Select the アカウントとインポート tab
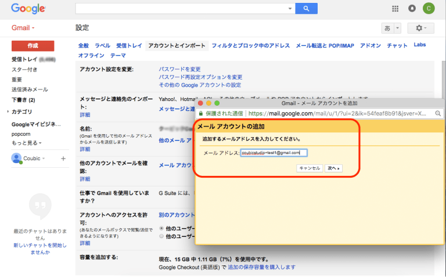 tap(177, 45)
